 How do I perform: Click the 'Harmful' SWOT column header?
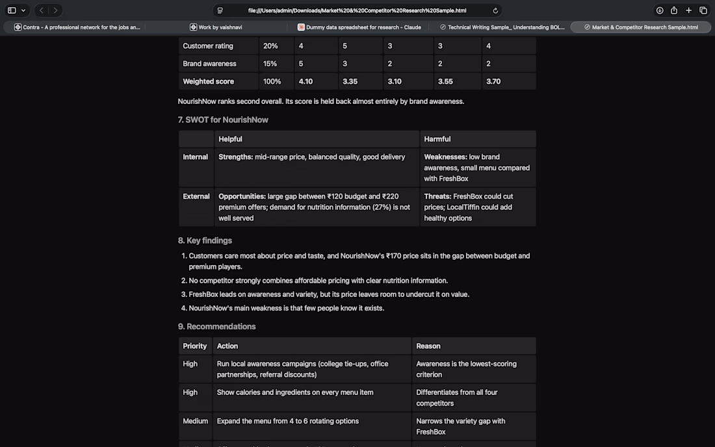437,139
